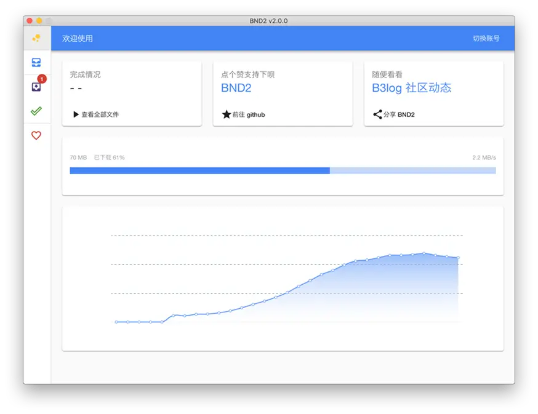Image resolution: width=538 pixels, height=414 pixels.
Task: Click the 61% download progress bar
Action: (x=246, y=170)
